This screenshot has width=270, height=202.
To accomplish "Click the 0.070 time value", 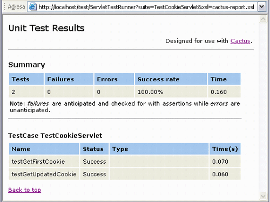I will 220,162.
